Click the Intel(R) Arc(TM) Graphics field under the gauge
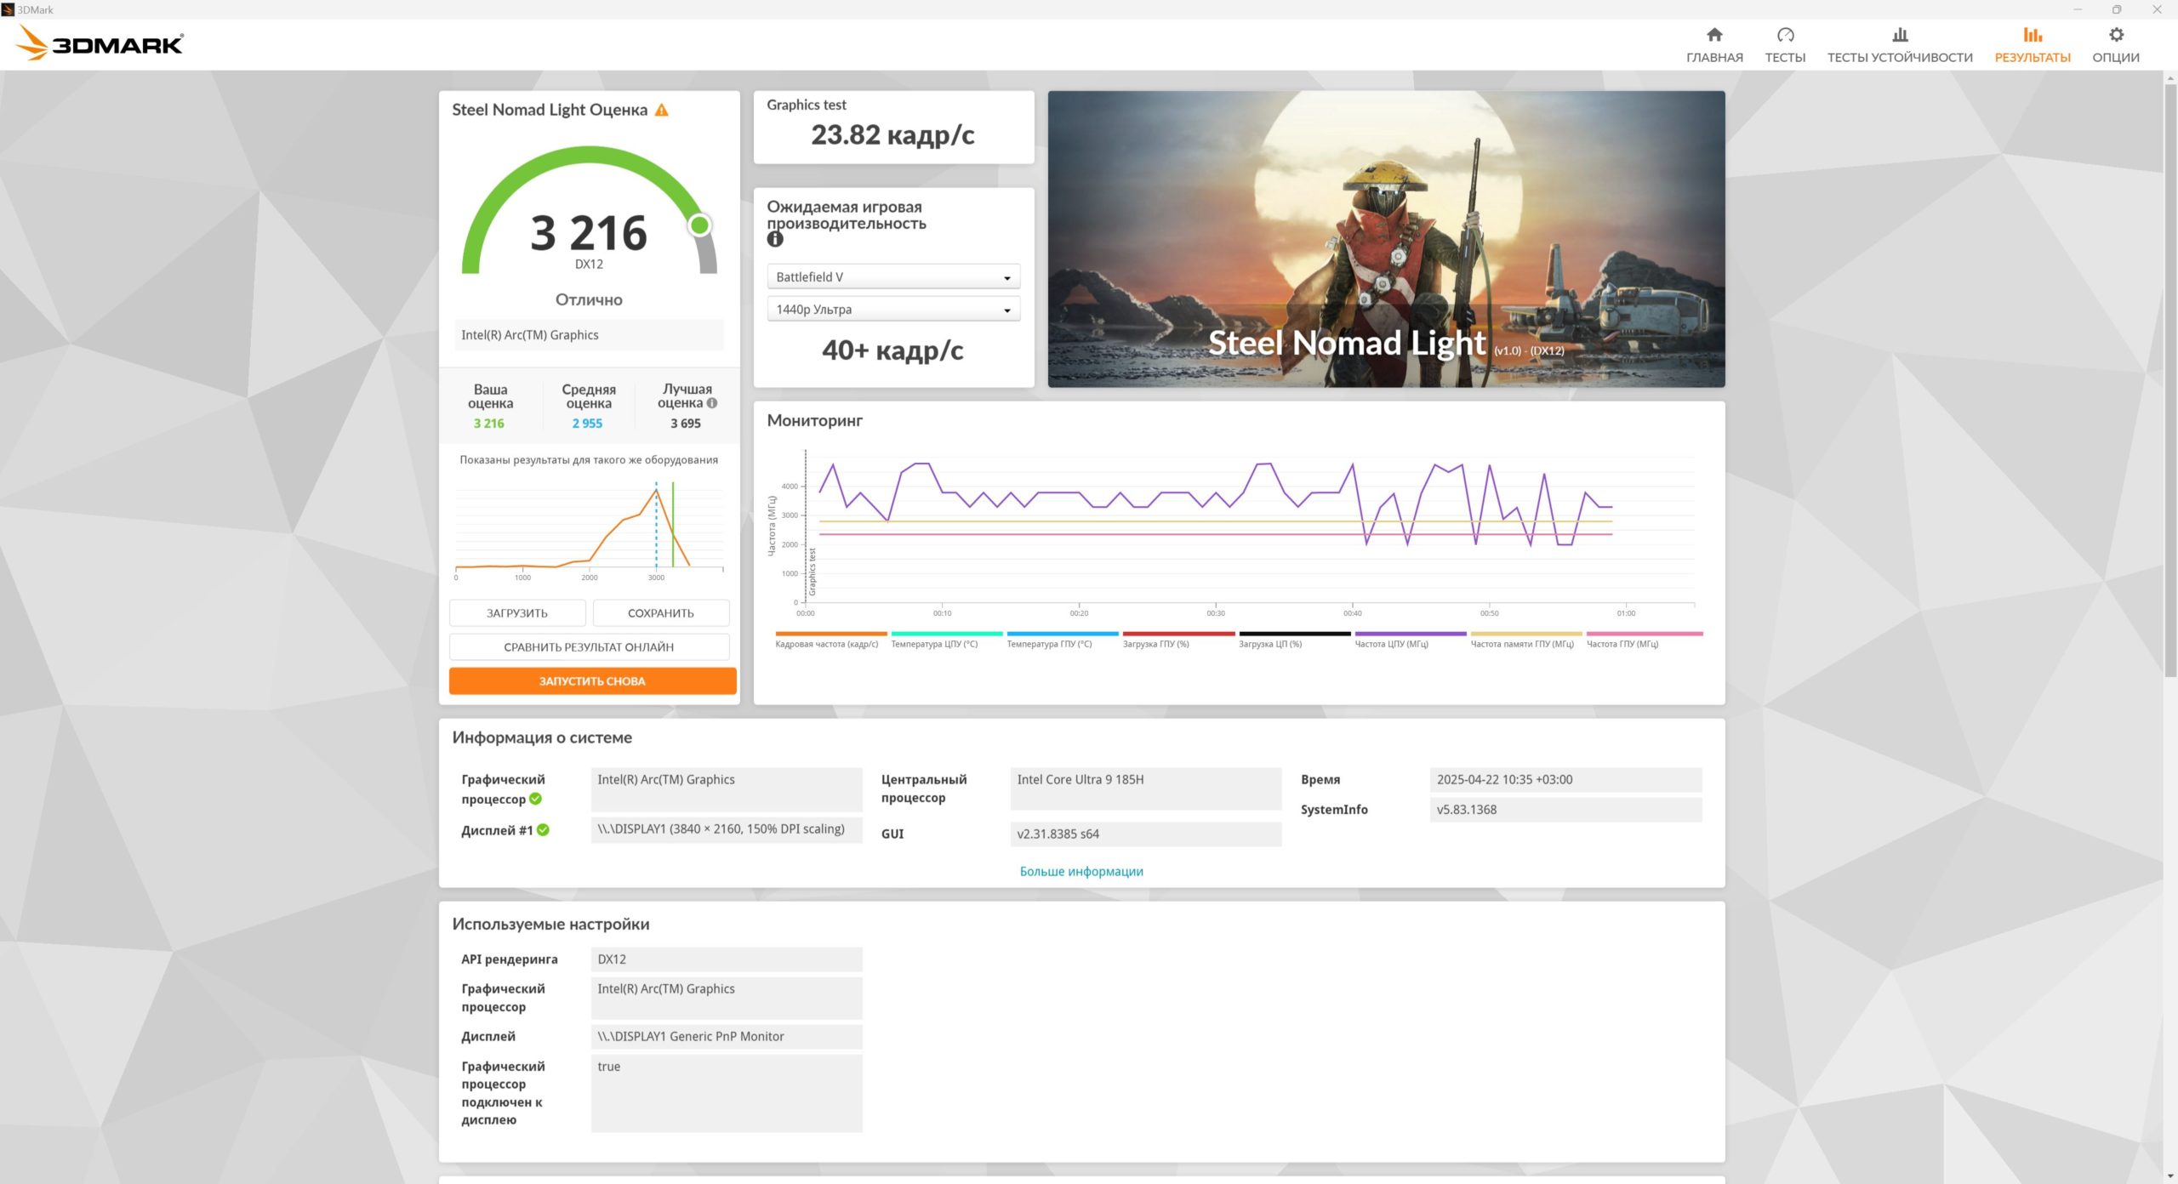Viewport: 2178px width, 1184px height. click(x=589, y=335)
